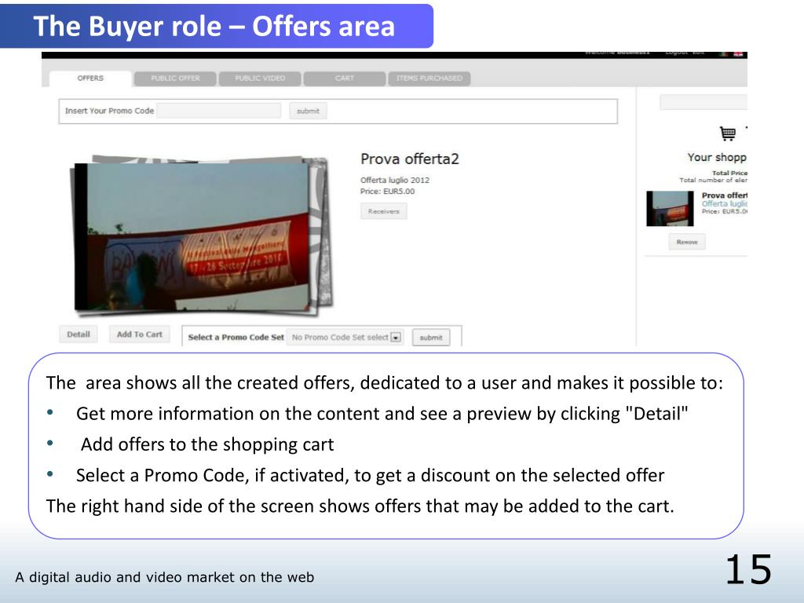
Task: Open the Promo Code Set dropdown
Action: click(345, 338)
